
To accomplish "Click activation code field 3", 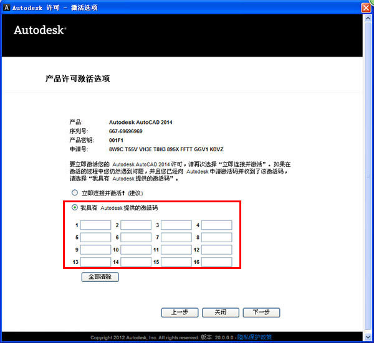I will pos(176,225).
